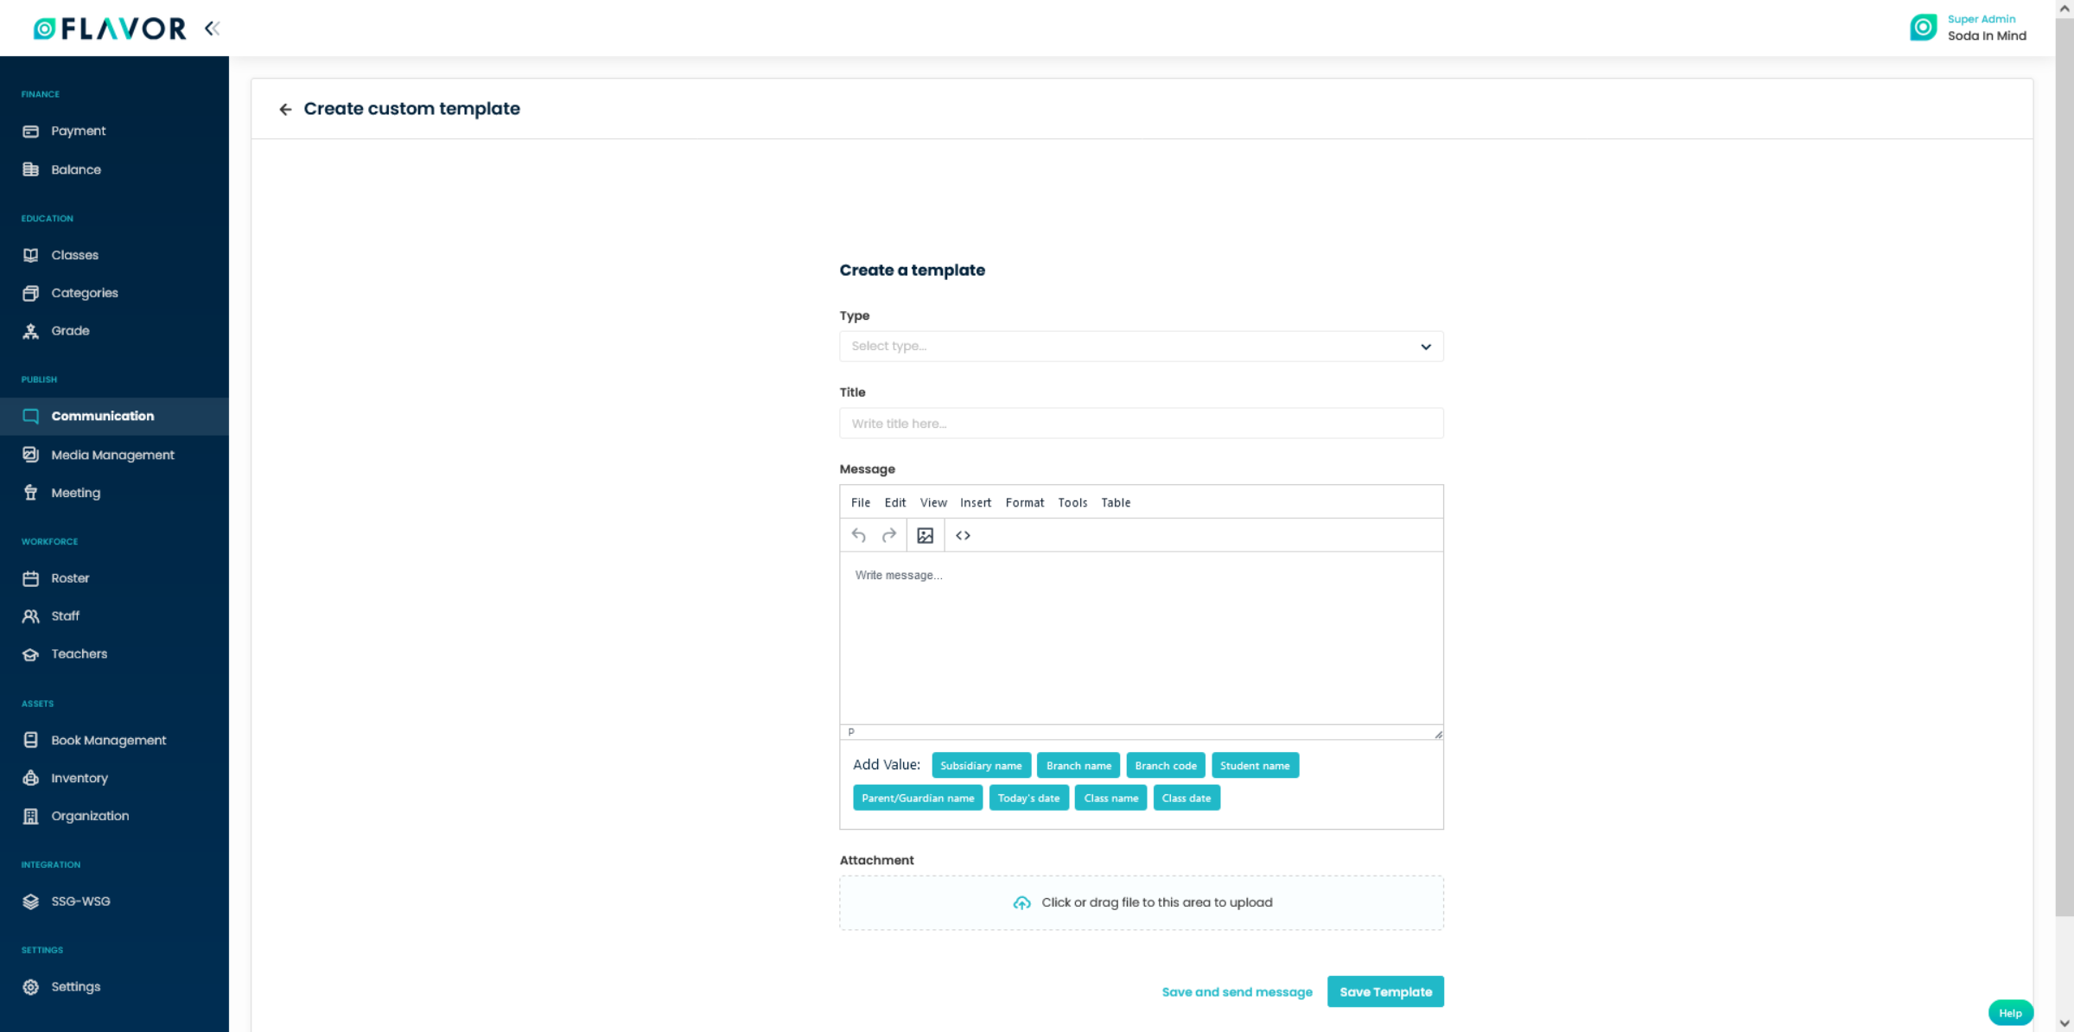This screenshot has height=1032, width=2074.
Task: Open the File menu in the editor
Action: coord(860,502)
